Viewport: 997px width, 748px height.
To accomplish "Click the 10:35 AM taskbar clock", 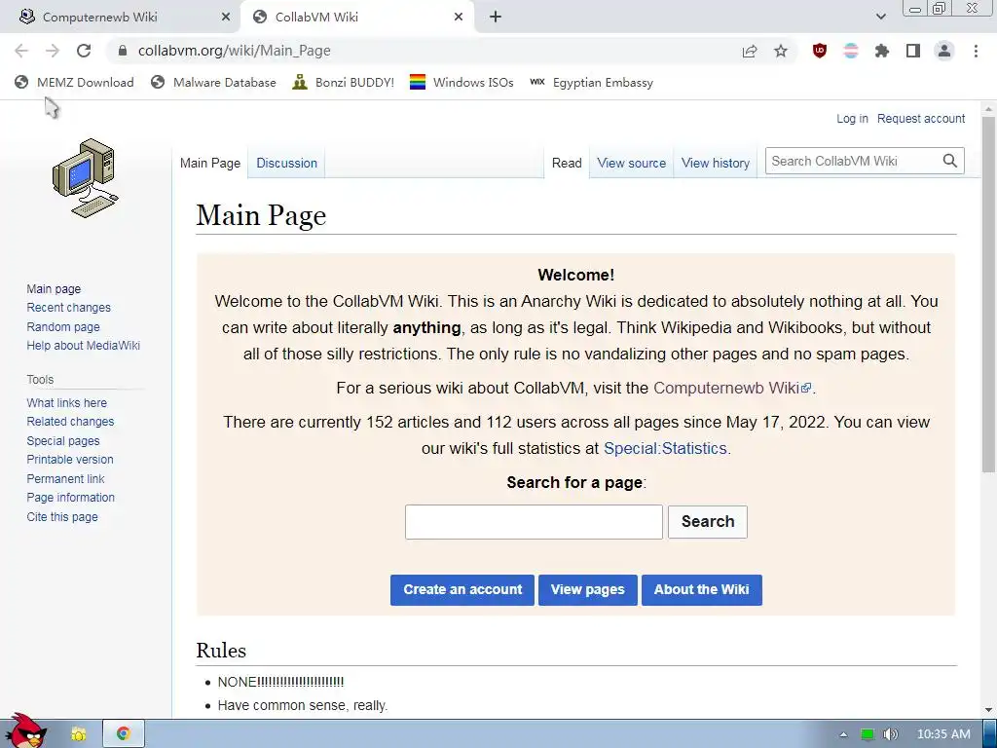I will pyautogui.click(x=943, y=734).
